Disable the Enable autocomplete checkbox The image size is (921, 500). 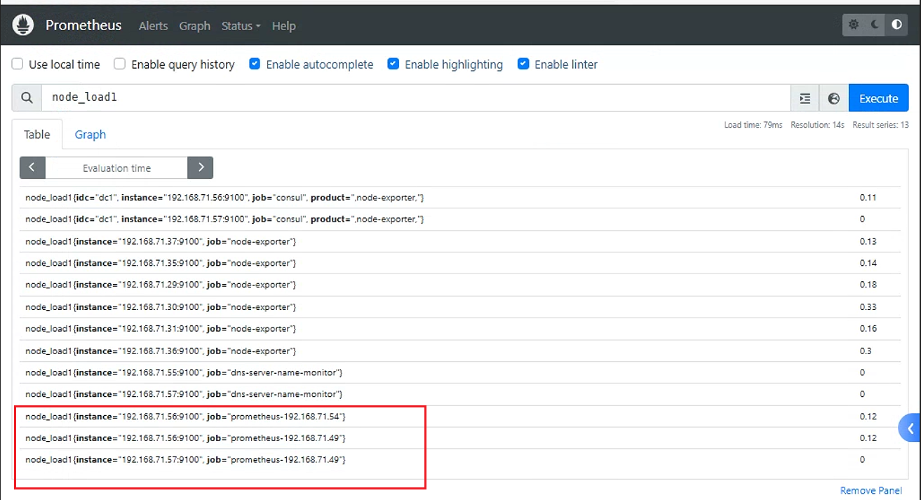[255, 64]
